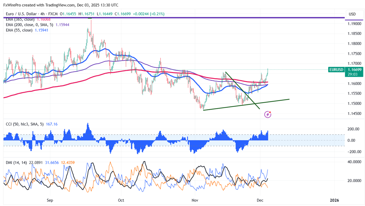Viewport: 365px width, 206px height.
Task: Click the high price H1.16751 in header
Action: coord(86,14)
